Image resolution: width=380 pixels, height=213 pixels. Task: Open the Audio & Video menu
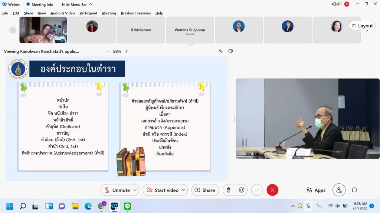[62, 13]
